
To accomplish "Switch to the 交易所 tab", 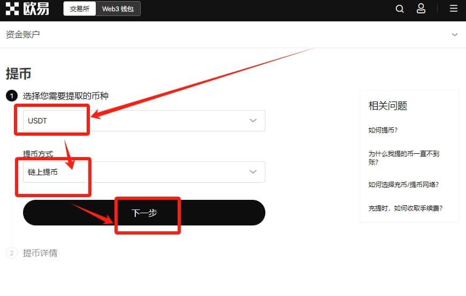I will point(80,9).
